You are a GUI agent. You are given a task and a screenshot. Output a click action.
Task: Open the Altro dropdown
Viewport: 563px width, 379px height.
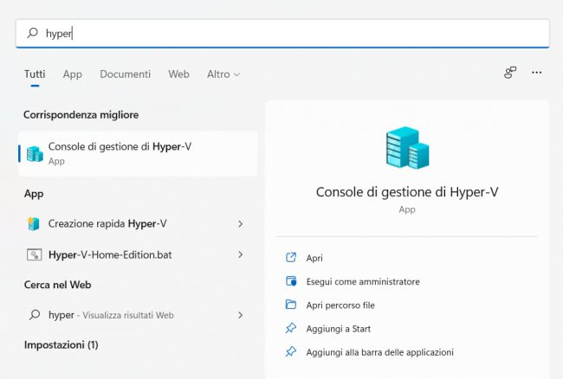(x=223, y=74)
